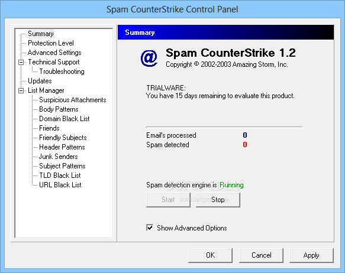Image resolution: width=345 pixels, height=273 pixels.
Task: Click the green Running status text
Action: coord(231,185)
